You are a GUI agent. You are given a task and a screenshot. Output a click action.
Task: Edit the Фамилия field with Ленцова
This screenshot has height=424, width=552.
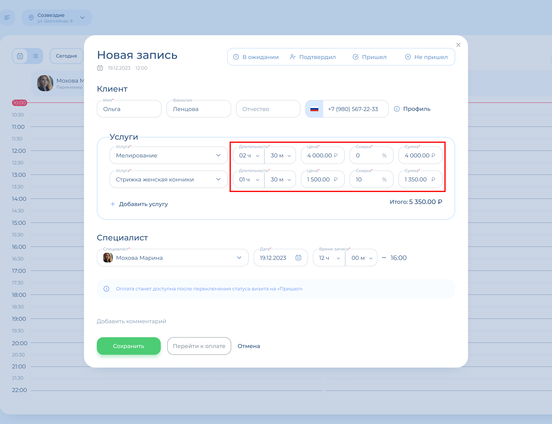pyautogui.click(x=199, y=109)
